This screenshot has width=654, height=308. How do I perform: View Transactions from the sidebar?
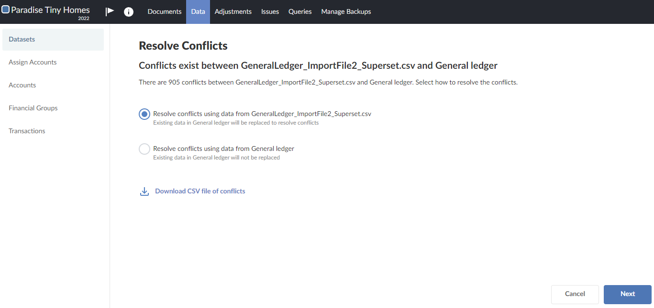[27, 131]
